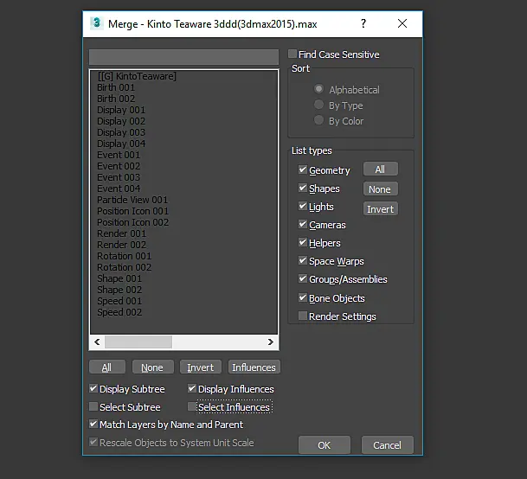The height and width of the screenshot is (479, 527).
Task: Toggle Display Influences checkbox
Action: [x=192, y=388]
